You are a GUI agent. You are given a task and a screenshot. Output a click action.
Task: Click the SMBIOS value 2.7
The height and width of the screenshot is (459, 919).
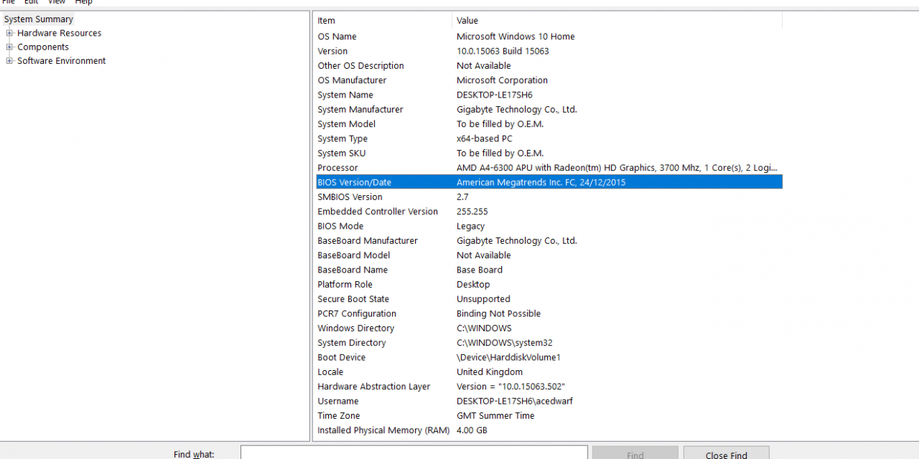464,197
